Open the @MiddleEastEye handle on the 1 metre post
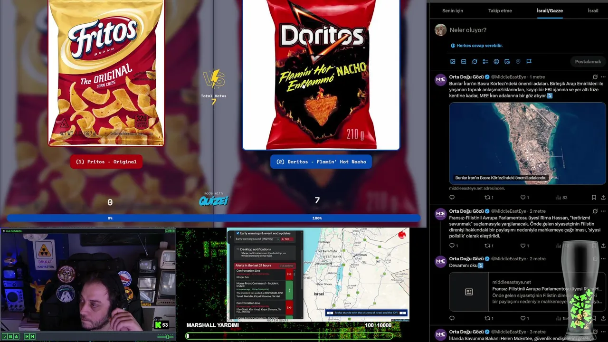This screenshot has height=342, width=608. (508, 77)
